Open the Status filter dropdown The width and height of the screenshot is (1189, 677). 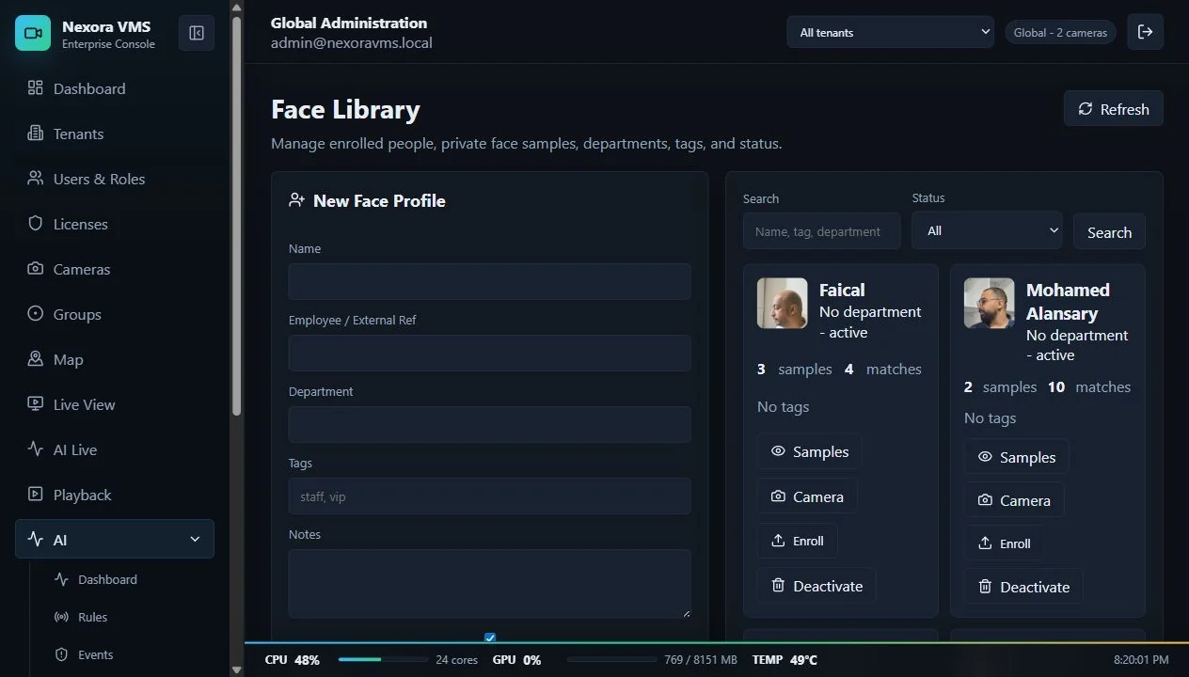pos(987,230)
